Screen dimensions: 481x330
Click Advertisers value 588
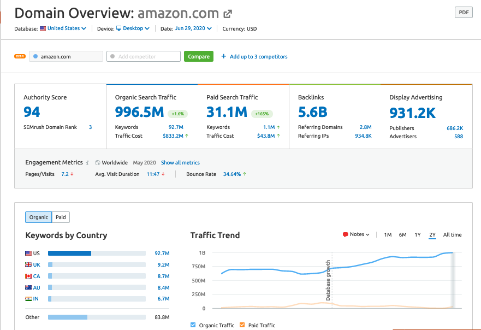(459, 136)
